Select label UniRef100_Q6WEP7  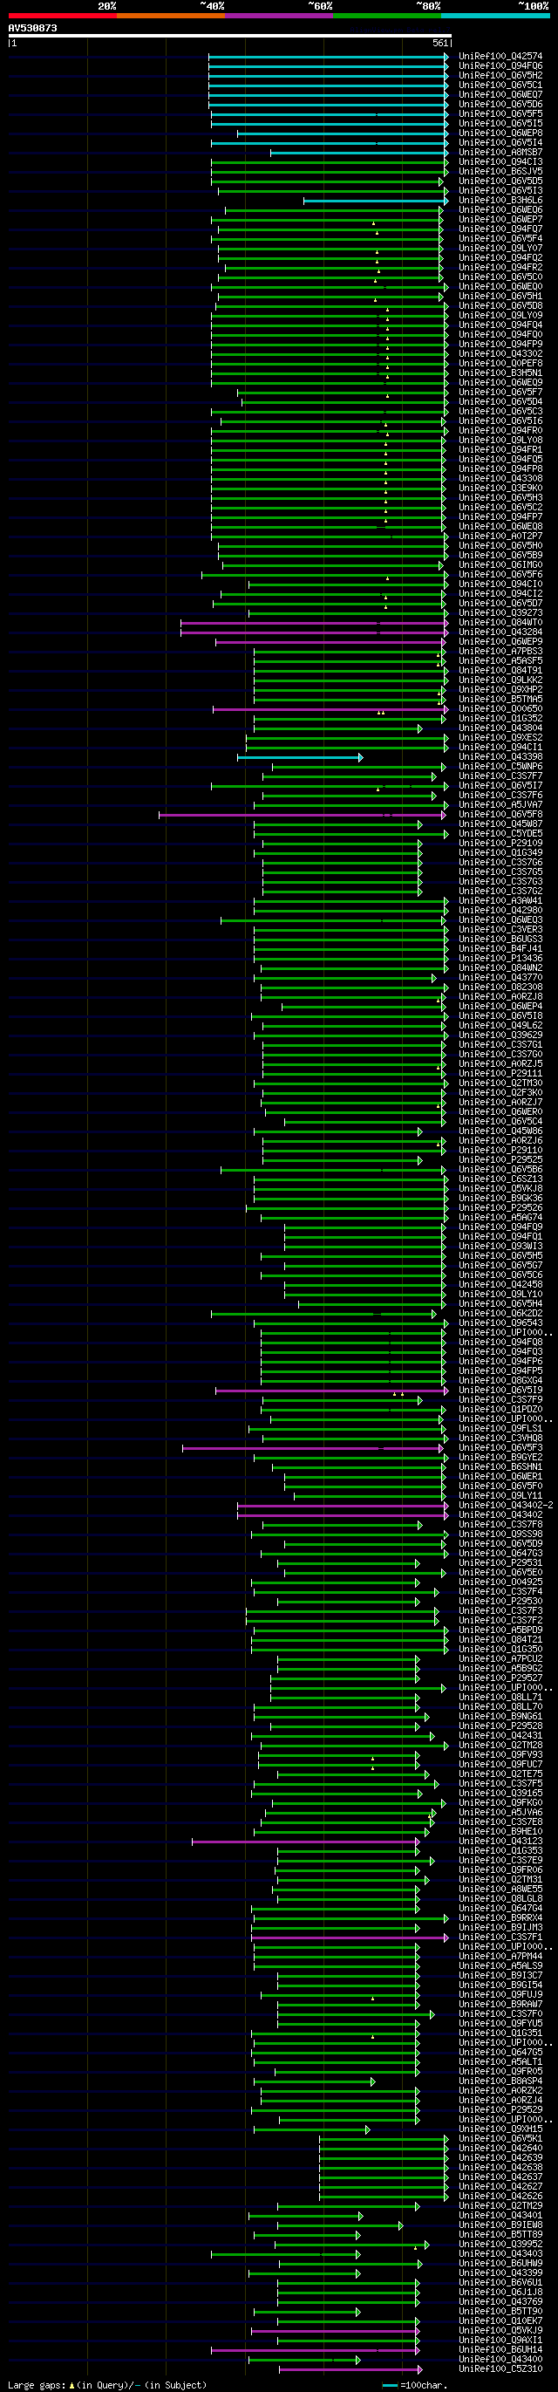[x=500, y=220]
